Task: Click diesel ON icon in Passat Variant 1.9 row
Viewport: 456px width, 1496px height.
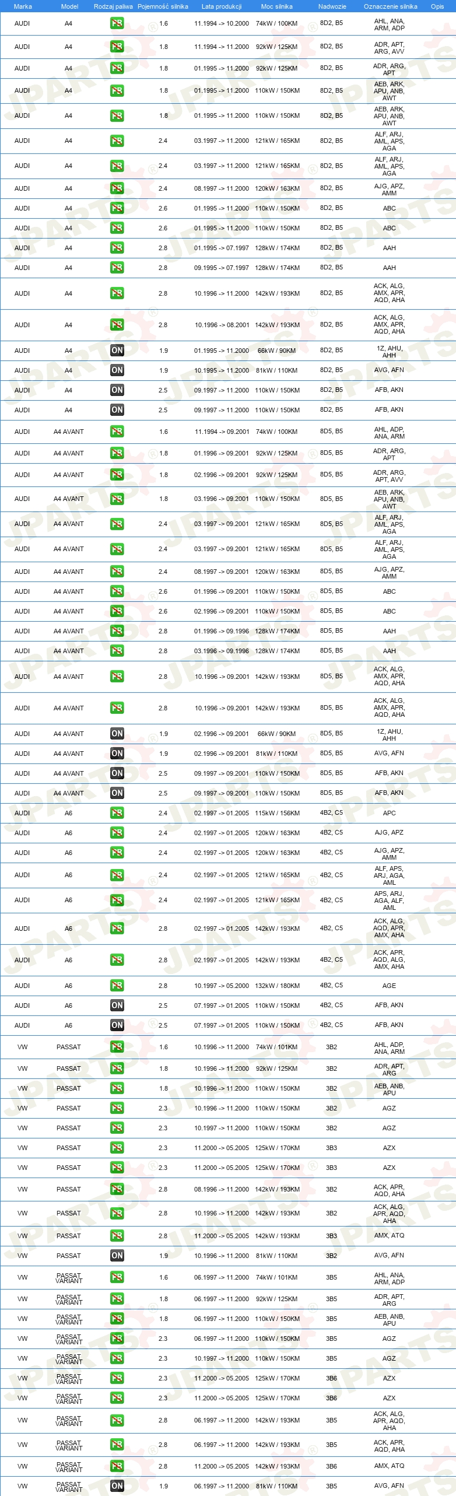Action: point(117,1486)
